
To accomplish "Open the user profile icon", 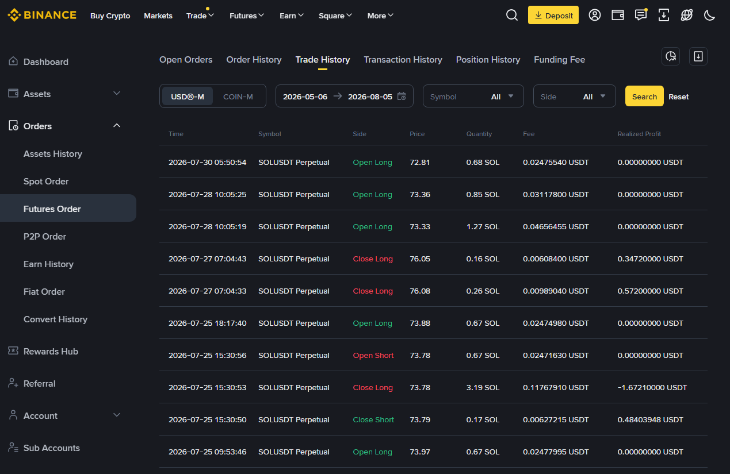I will click(x=595, y=16).
